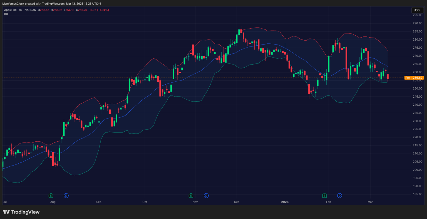Click the blue dividend marker near August
This screenshot has width=427, height=219.
[66, 196]
